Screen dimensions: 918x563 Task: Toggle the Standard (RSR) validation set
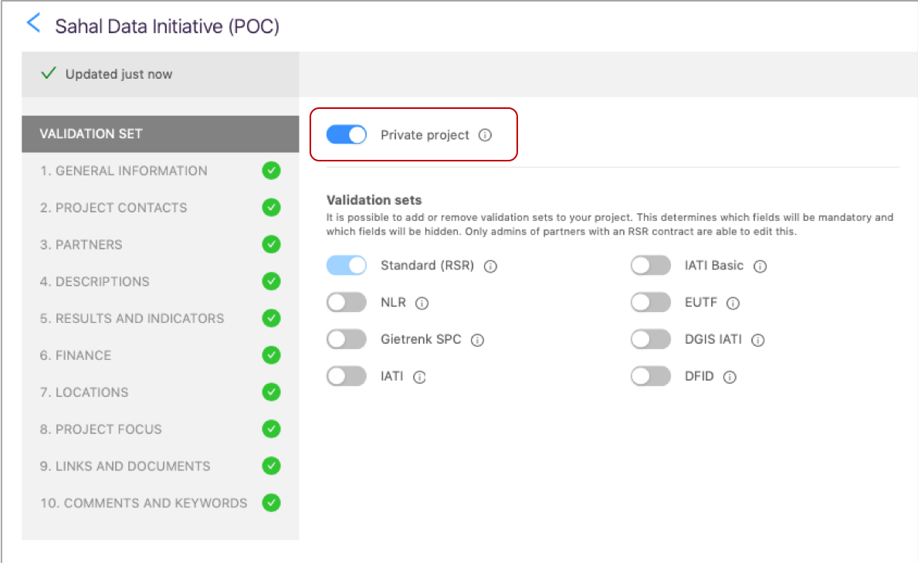(347, 266)
